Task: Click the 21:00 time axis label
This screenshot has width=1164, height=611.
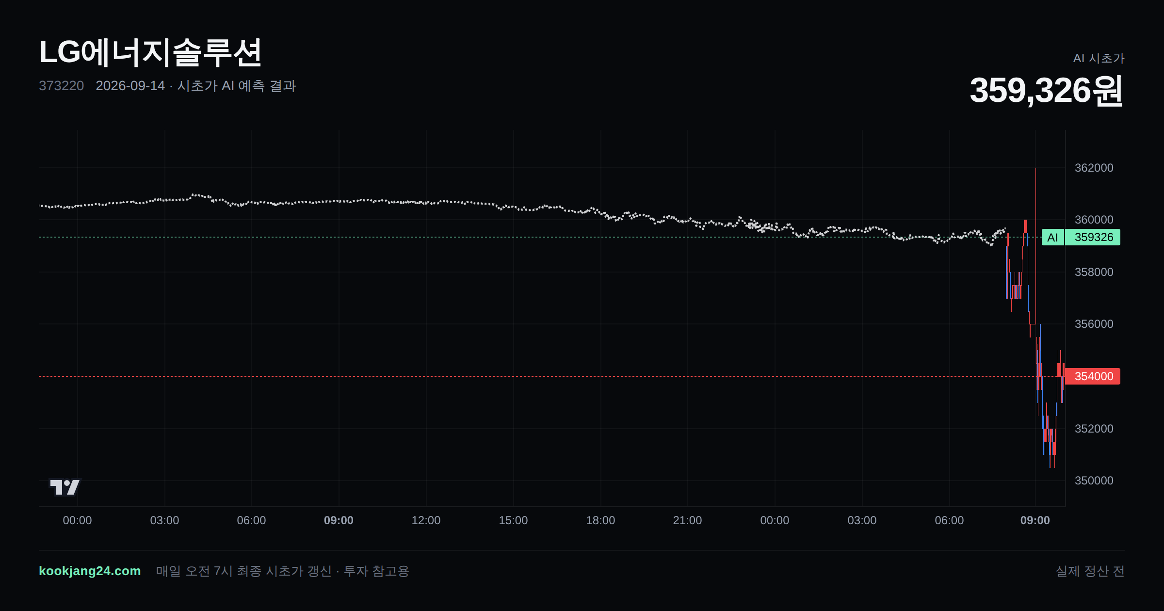Action: click(687, 520)
